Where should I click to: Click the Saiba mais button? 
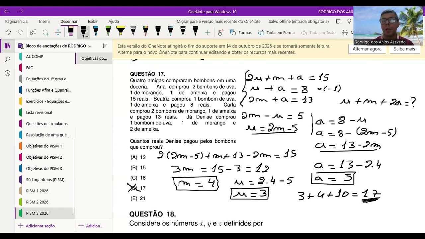[404, 49]
